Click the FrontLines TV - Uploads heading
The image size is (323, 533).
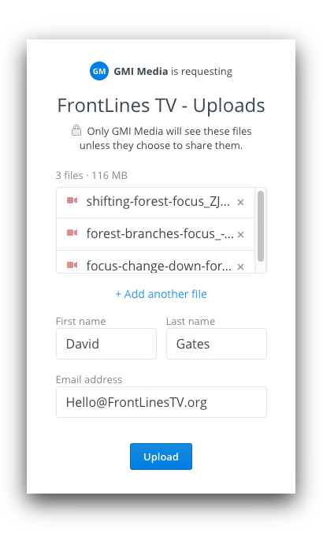pyautogui.click(x=161, y=106)
